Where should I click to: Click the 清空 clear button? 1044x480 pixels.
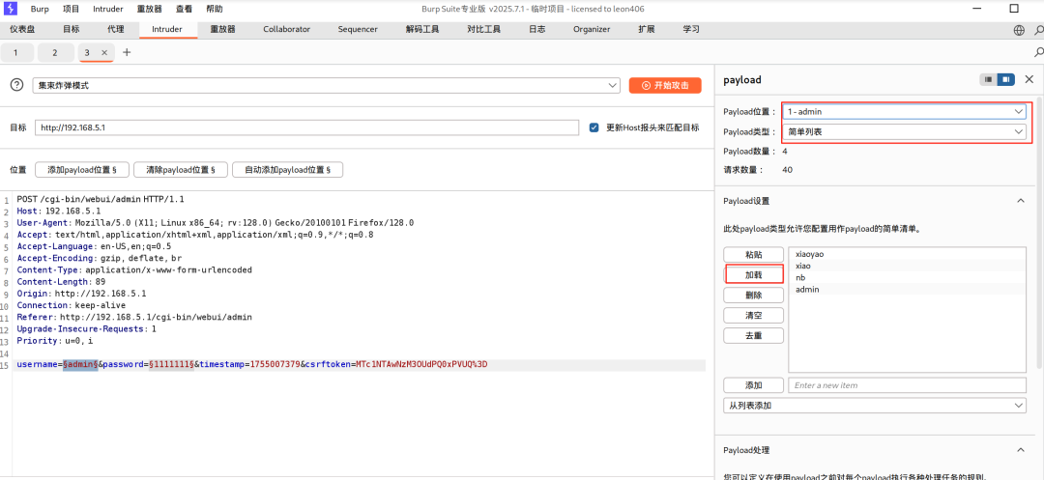coord(753,315)
